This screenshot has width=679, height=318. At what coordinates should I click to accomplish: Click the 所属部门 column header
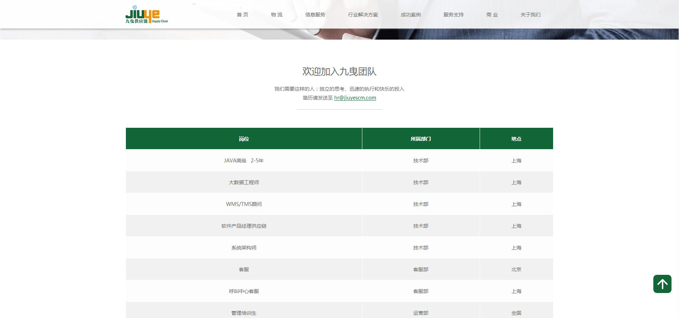tap(421, 139)
